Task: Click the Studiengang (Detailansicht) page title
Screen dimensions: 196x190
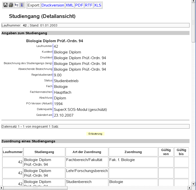Action: point(42,16)
